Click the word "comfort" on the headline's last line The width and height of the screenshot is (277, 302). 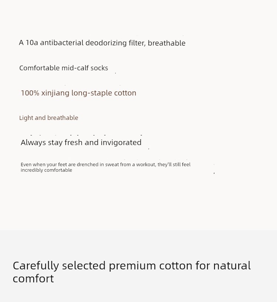pos(33,279)
